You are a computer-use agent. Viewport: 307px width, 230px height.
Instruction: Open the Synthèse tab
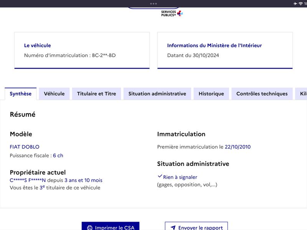point(21,94)
